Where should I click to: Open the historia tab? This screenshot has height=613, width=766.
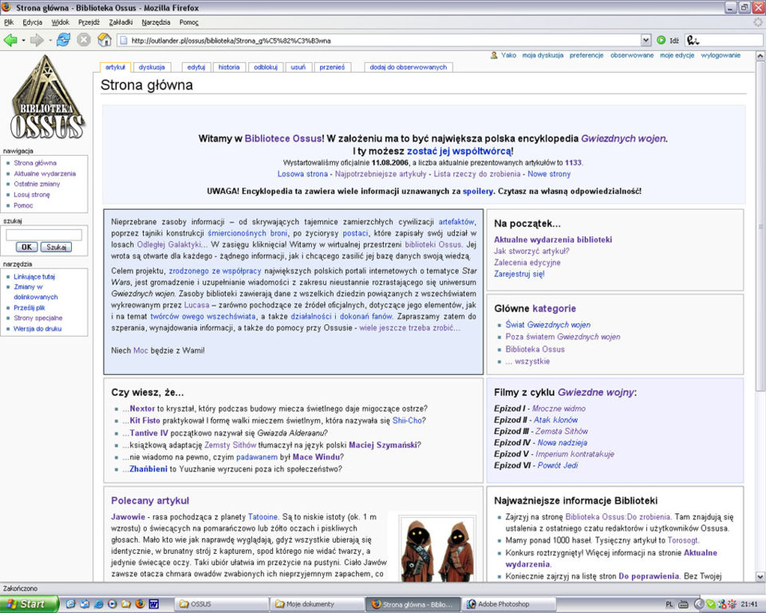click(229, 67)
